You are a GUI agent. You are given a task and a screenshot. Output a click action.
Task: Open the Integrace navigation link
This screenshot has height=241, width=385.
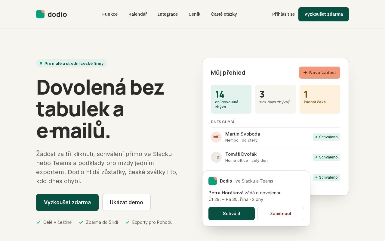pyautogui.click(x=168, y=14)
